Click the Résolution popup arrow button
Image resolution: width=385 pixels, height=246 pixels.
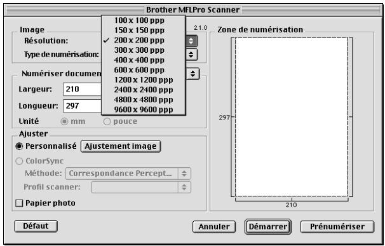[191, 41]
